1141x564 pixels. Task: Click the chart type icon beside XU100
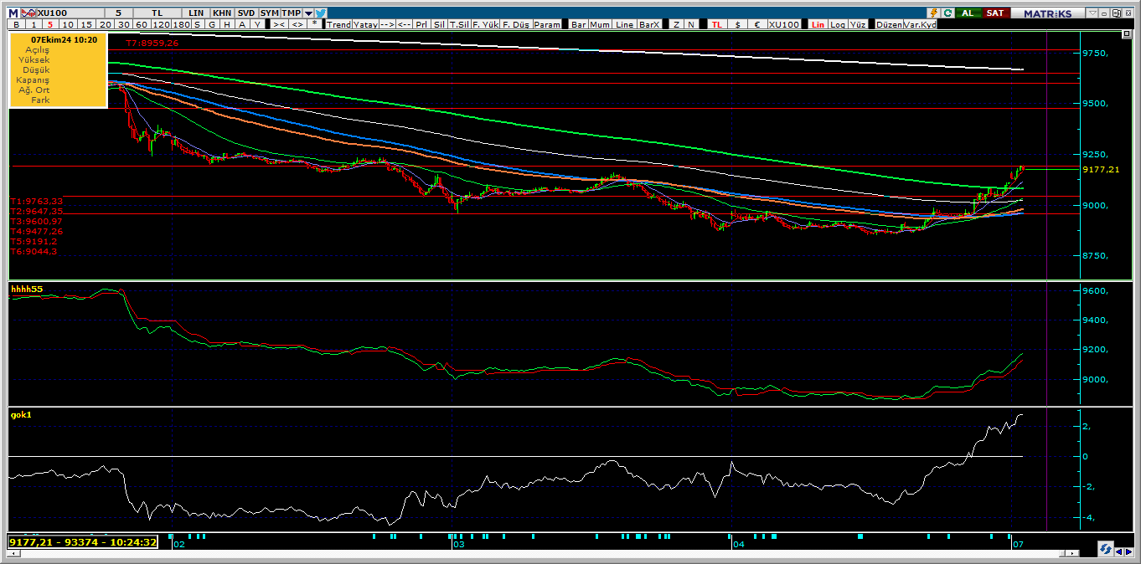pyautogui.click(x=28, y=13)
